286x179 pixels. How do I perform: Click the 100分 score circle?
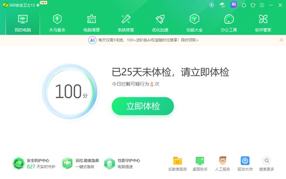pos(70,91)
